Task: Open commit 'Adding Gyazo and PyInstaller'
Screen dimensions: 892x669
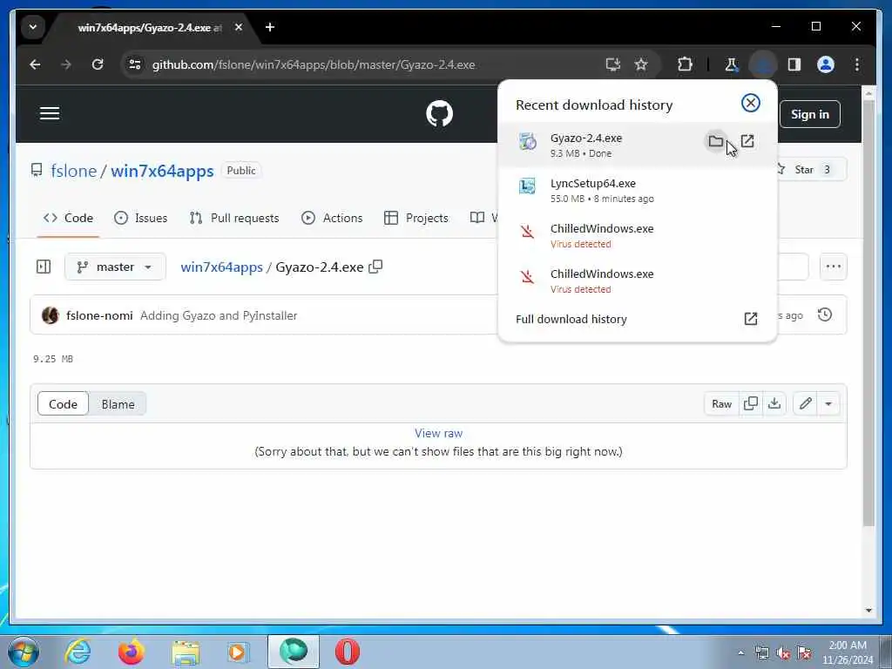Action: coord(219,315)
